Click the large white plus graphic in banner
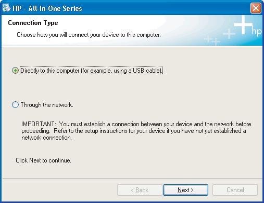 click(x=243, y=24)
